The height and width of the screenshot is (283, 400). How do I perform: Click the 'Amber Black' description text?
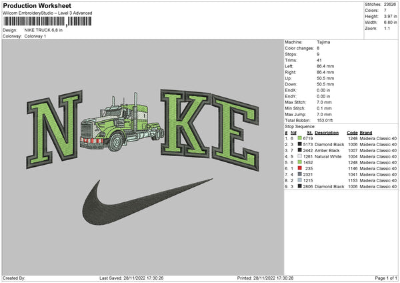[x=327, y=150]
